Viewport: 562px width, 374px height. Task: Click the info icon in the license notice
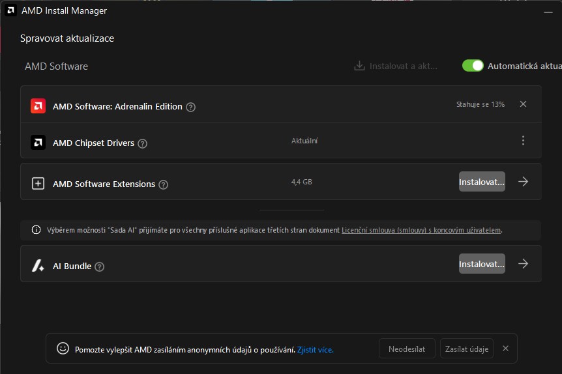click(x=37, y=229)
